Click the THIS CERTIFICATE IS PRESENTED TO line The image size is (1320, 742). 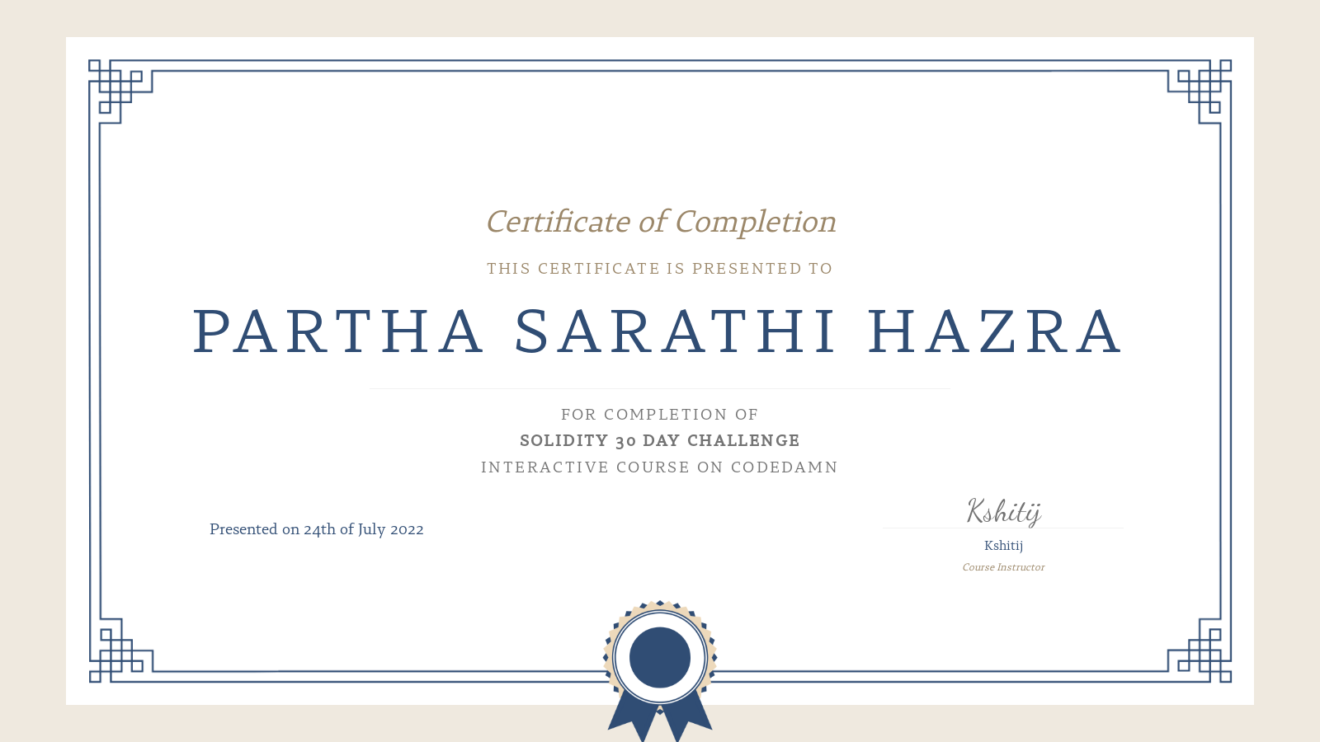point(659,268)
